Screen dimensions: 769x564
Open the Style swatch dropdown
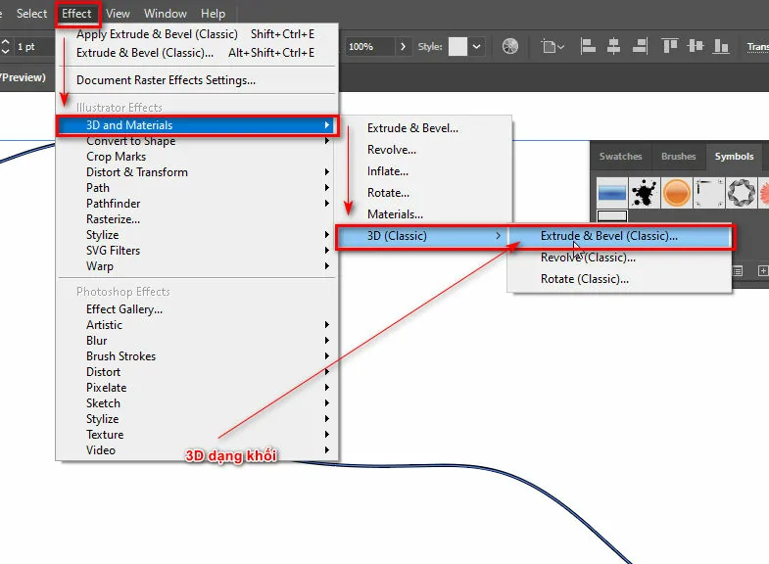click(476, 46)
